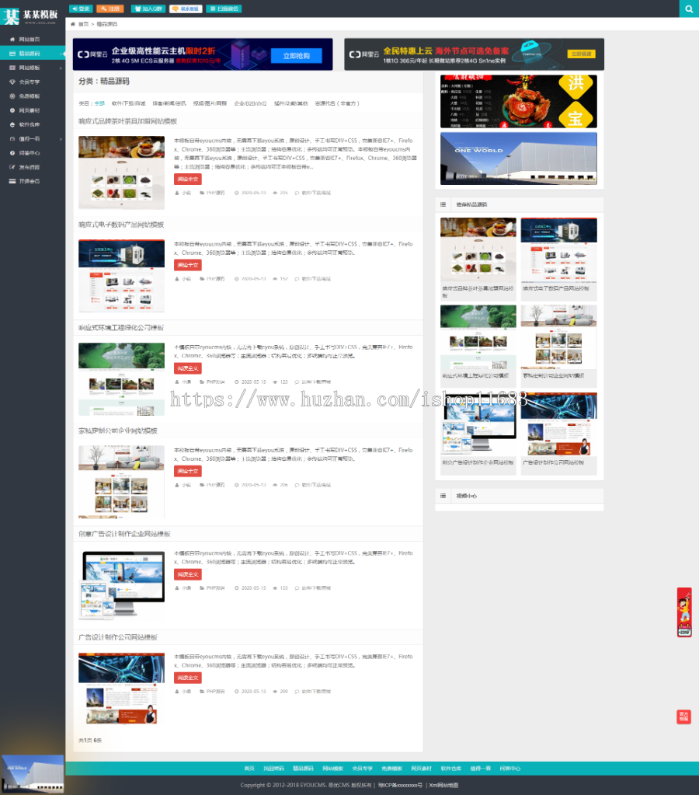Viewport: 699px width, 795px height.
Task: Click the 发布资源 edit icon in sidebar
Action: point(12,167)
